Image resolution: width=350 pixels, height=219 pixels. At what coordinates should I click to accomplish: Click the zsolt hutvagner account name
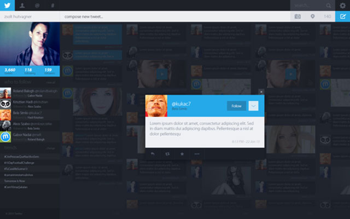click(x=18, y=16)
